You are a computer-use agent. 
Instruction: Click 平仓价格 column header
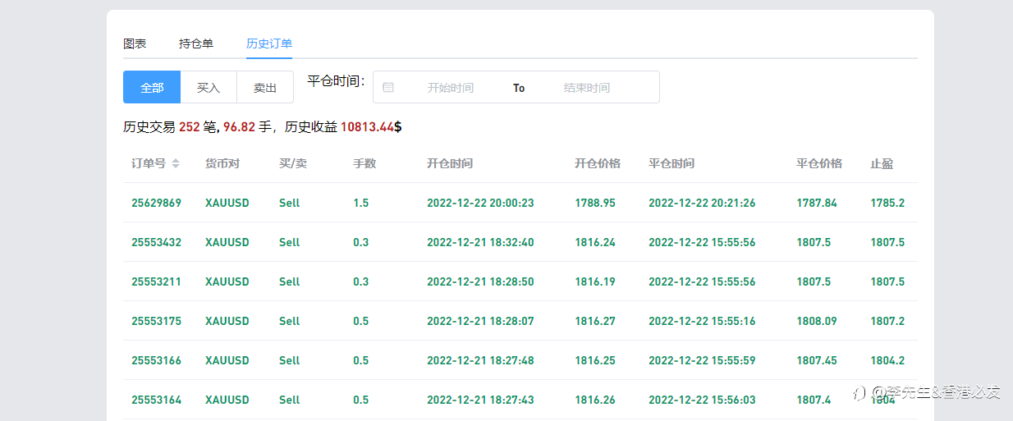[819, 163]
